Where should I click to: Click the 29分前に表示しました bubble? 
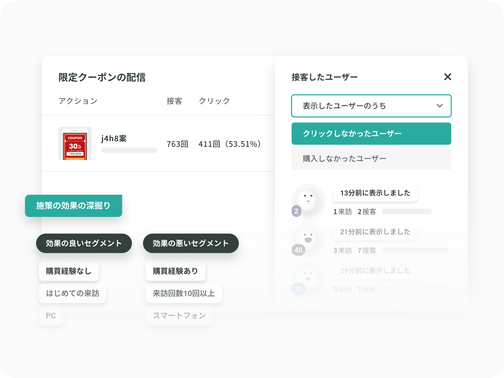(x=376, y=271)
